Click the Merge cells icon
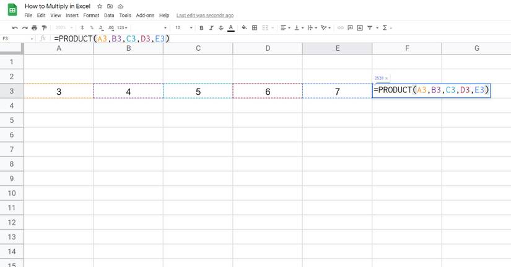Image resolution: width=511 pixels, height=267 pixels. 265,28
